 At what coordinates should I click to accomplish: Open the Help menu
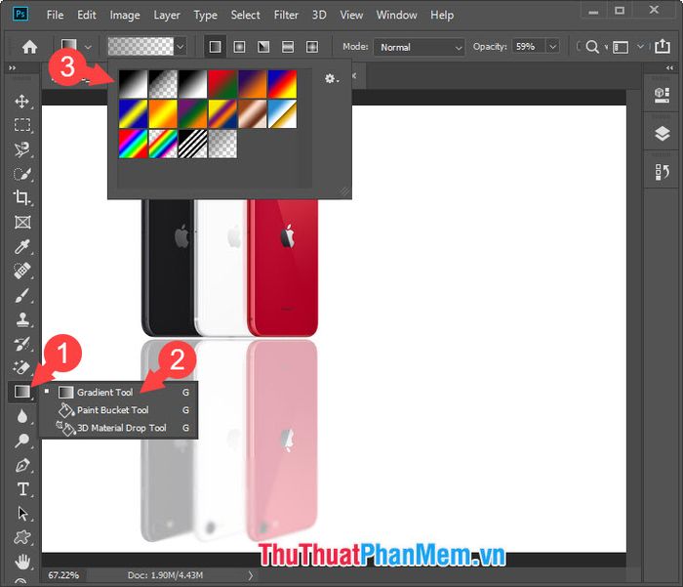[x=442, y=15]
